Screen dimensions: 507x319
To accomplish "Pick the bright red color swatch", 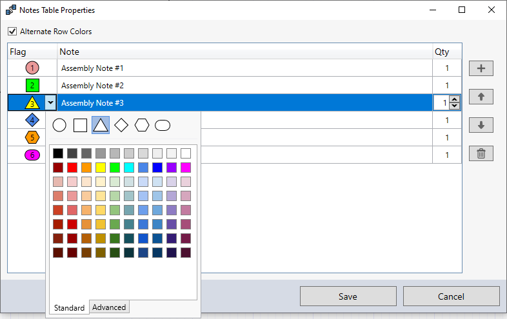I will point(72,168).
